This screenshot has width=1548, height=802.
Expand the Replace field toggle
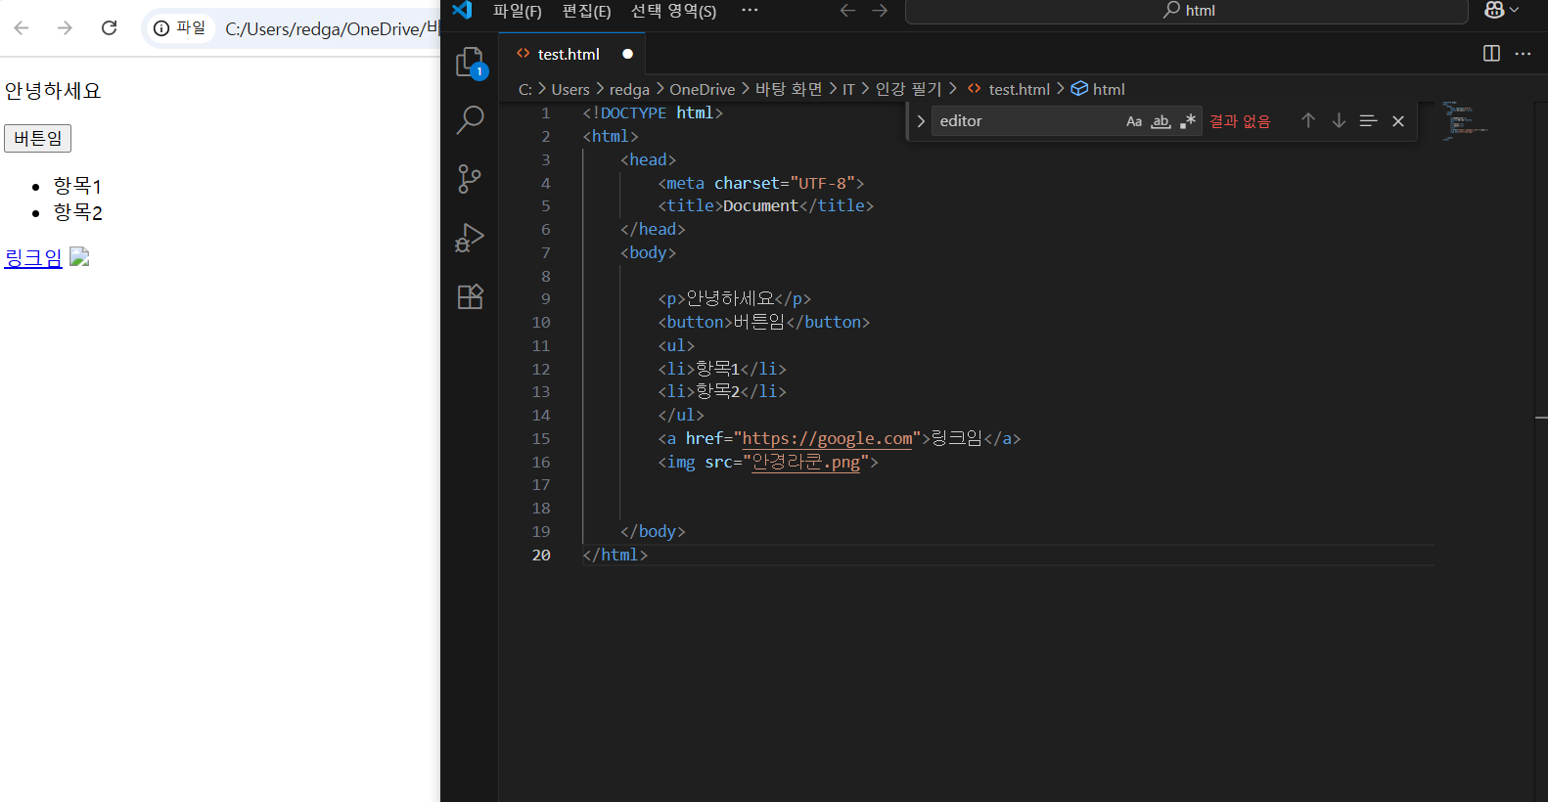point(920,121)
